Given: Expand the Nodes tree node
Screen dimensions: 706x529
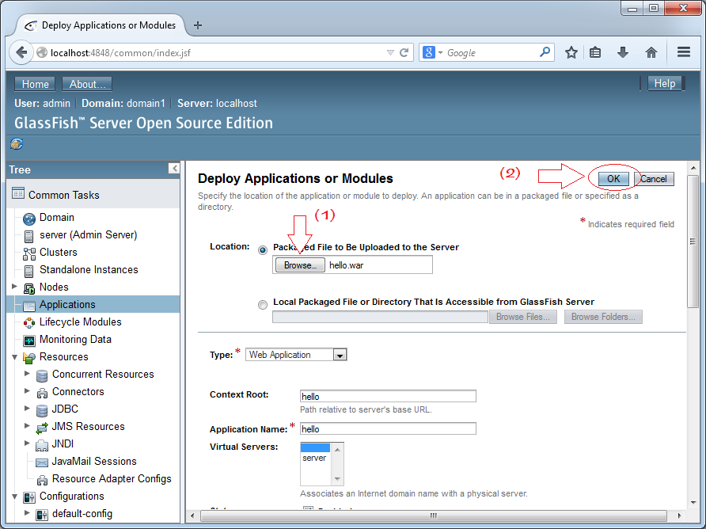Looking at the screenshot, I should 14,287.
